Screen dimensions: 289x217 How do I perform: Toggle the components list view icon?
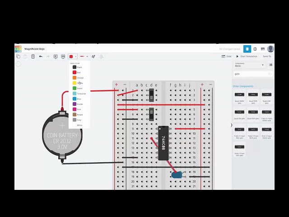270,65
